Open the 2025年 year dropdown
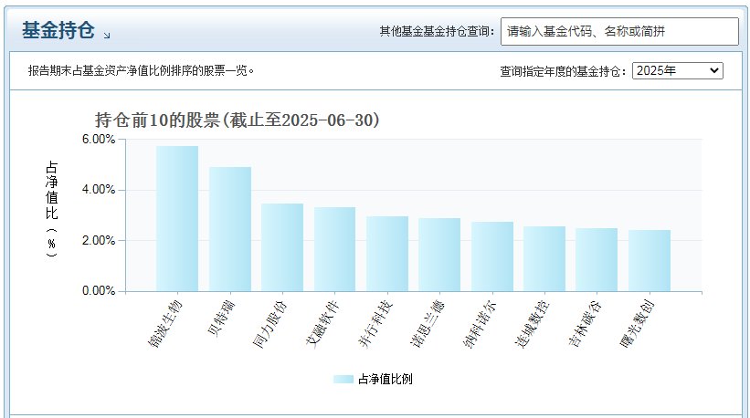Image resolution: width=750 pixels, height=418 pixels. pyautogui.click(x=677, y=70)
